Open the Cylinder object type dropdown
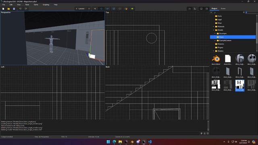The width and height of the screenshot is (258, 145). tap(80, 9)
